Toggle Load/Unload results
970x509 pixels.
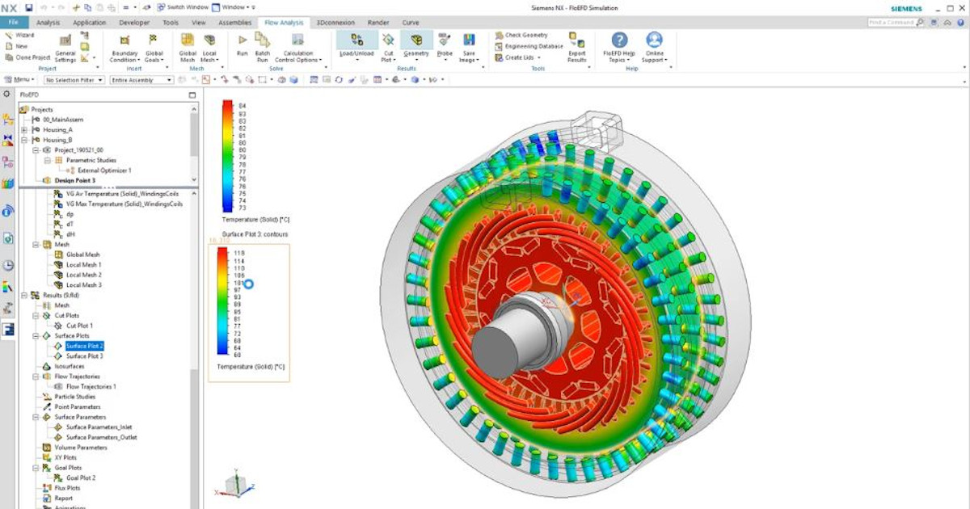[x=357, y=40]
